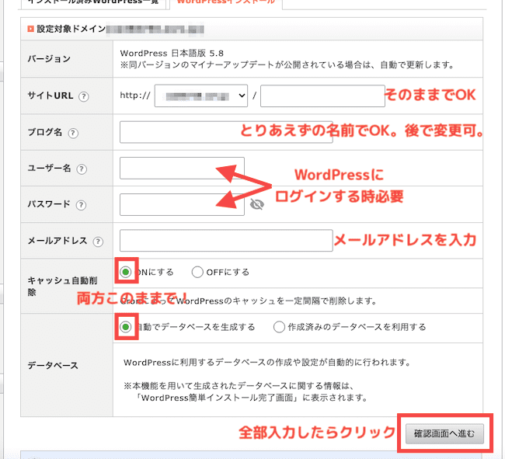Switch to WordPressインストール tab
Screen dimensions: 505x459
tap(226, 2)
